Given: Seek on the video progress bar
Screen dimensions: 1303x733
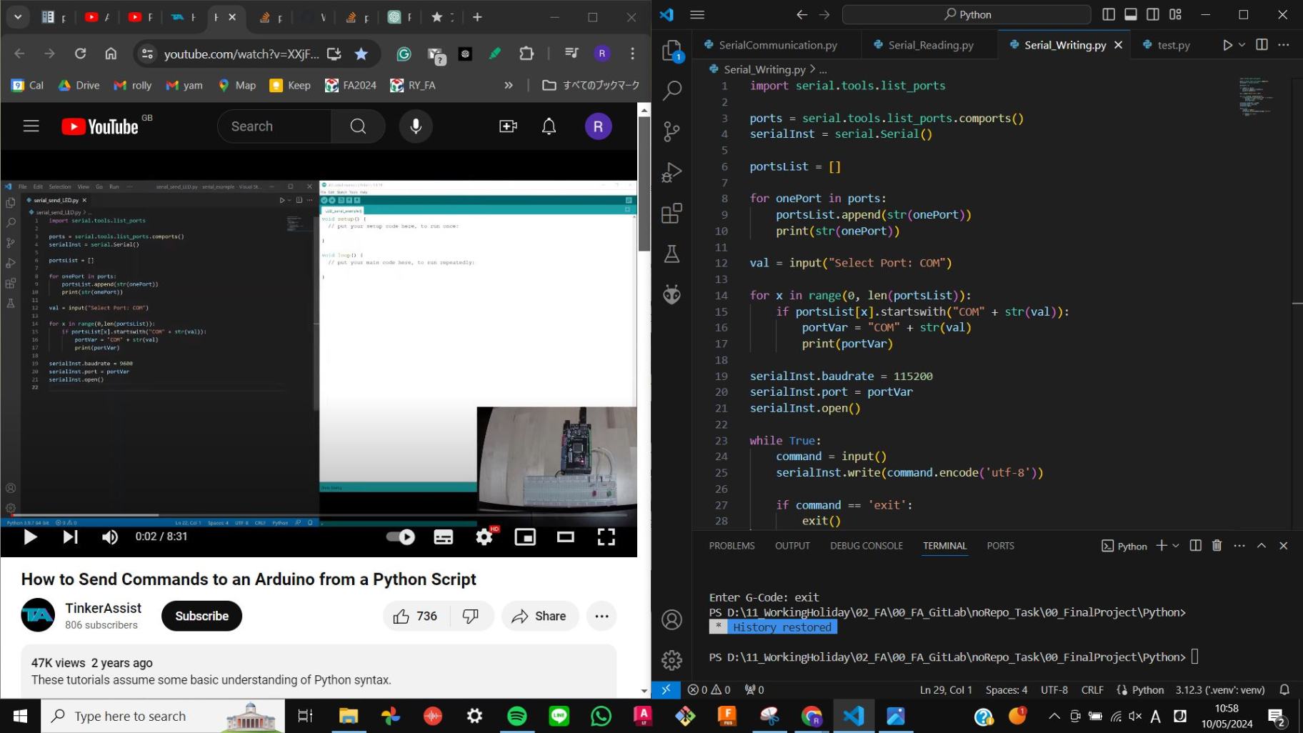Looking at the screenshot, I should [319, 515].
